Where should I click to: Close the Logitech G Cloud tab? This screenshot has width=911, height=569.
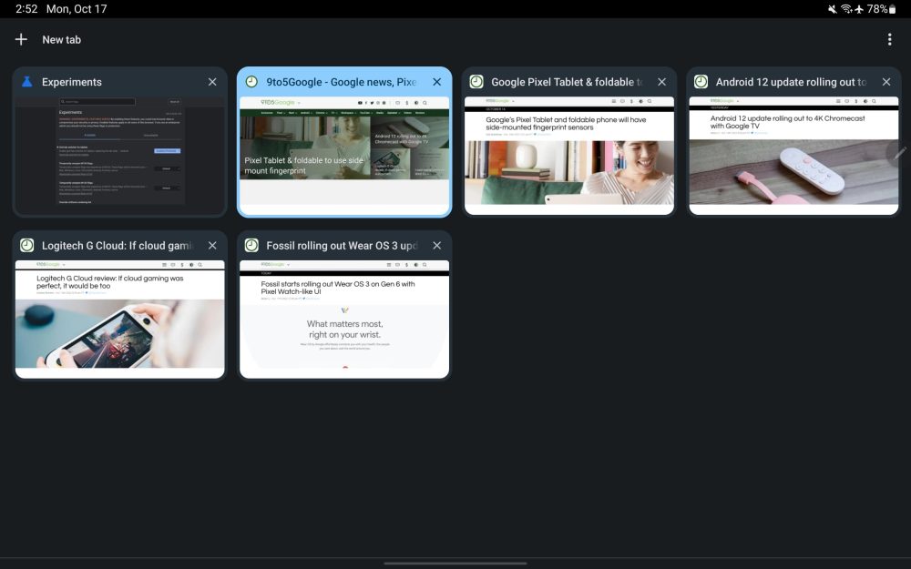pos(212,246)
